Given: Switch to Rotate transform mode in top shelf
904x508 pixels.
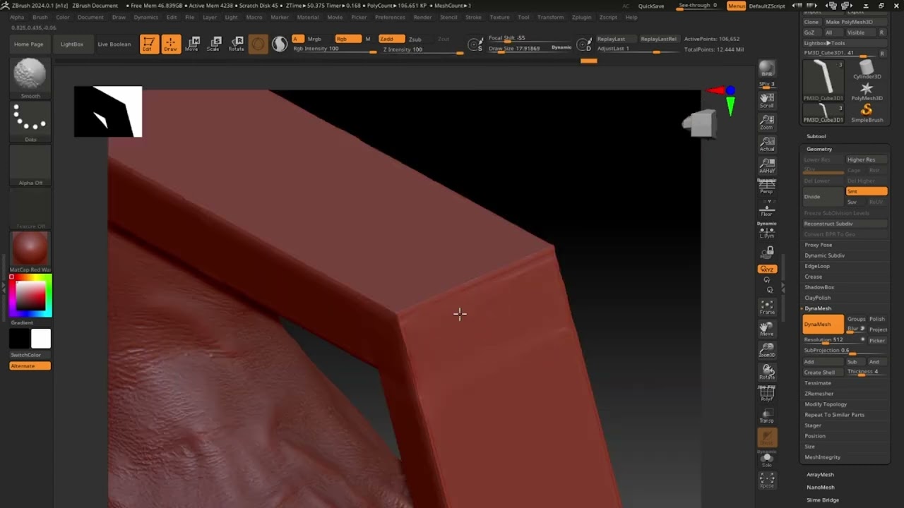Looking at the screenshot, I should (x=236, y=44).
